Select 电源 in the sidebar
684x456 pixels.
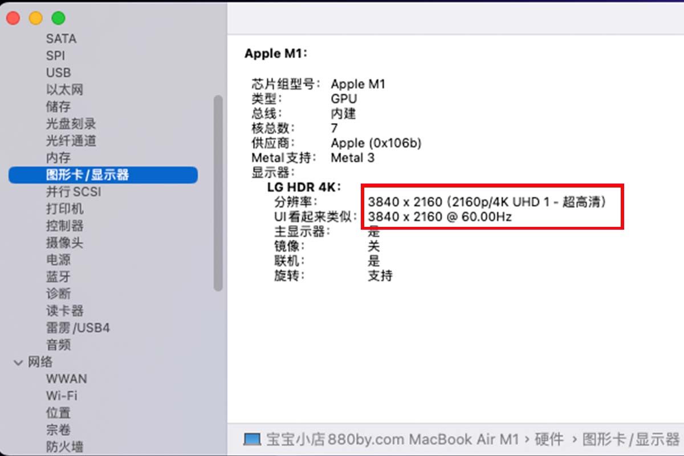coord(59,260)
